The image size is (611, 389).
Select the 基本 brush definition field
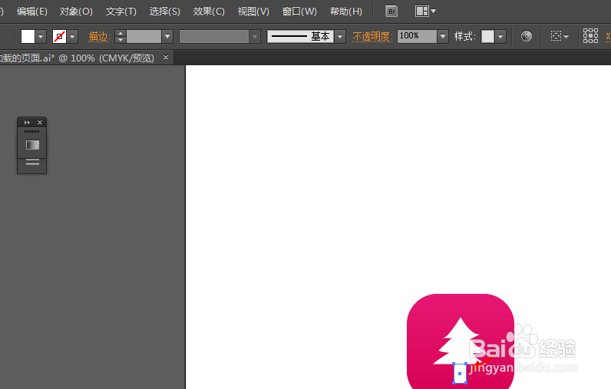click(300, 37)
